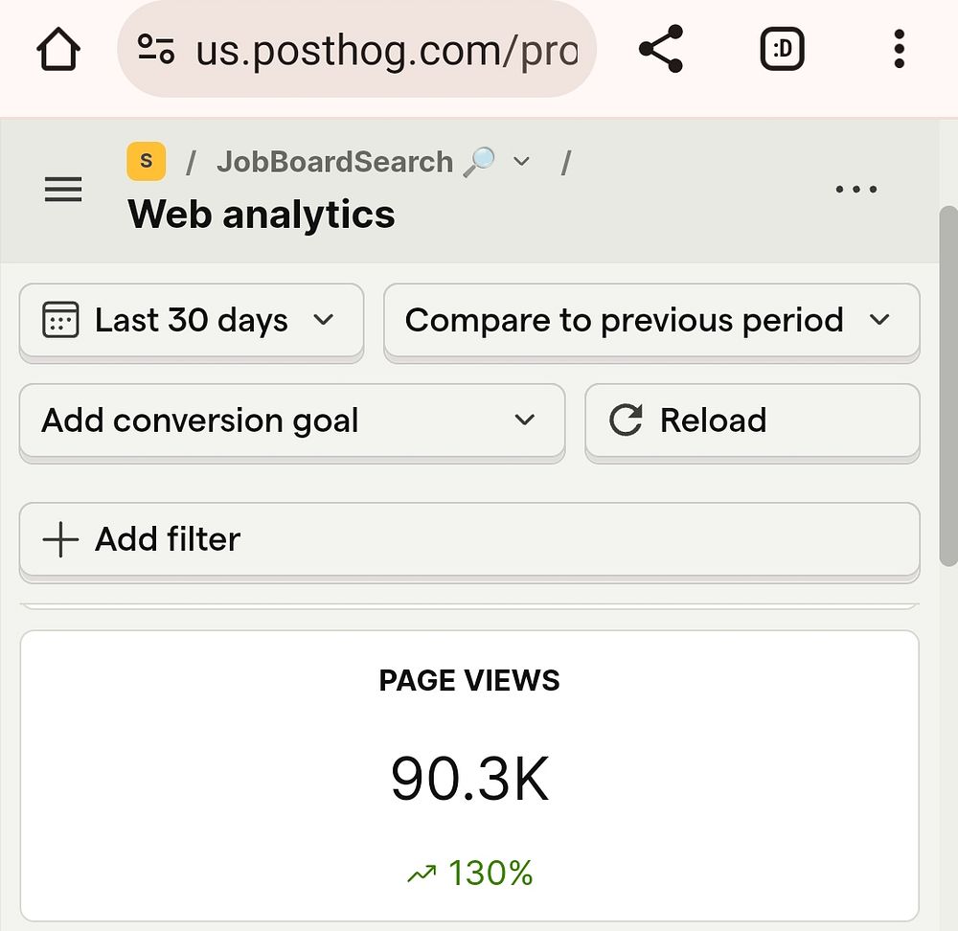Screen dimensions: 958x931
Task: Open Compare to previous period dropdown
Action: [651, 320]
